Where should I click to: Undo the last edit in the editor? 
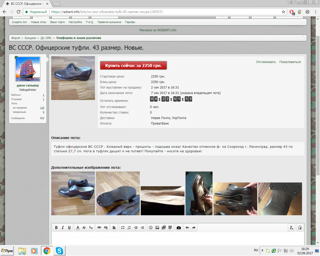pos(187,227)
